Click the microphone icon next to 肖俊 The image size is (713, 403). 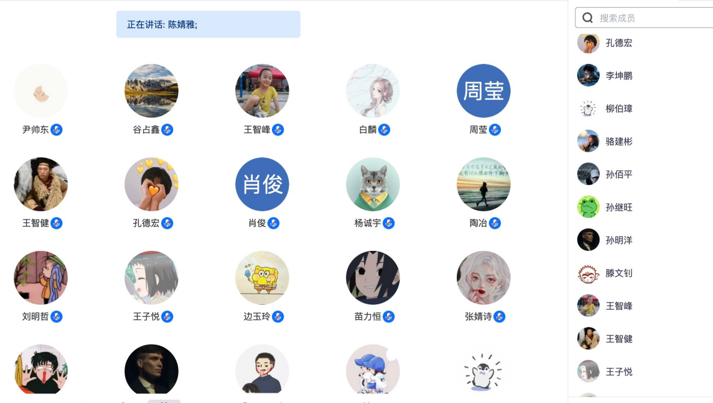click(273, 223)
